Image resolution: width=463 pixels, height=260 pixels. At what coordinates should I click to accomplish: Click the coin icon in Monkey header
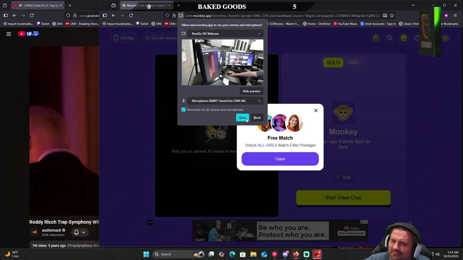(x=404, y=38)
